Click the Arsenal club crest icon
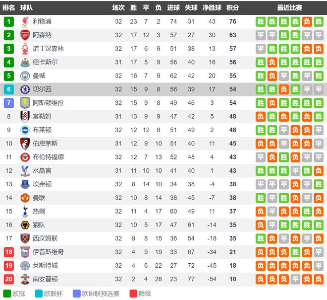The width and height of the screenshot is (327, 300). point(25,35)
